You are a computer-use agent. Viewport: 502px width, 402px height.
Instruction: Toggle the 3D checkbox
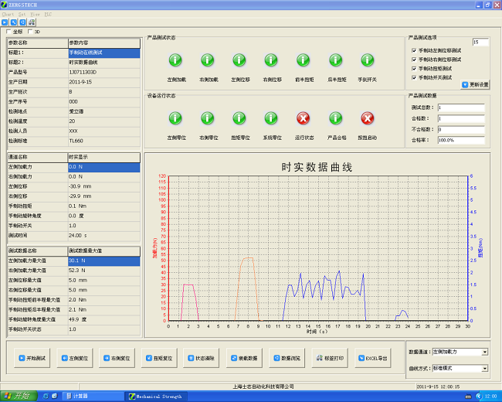[x=30, y=32]
